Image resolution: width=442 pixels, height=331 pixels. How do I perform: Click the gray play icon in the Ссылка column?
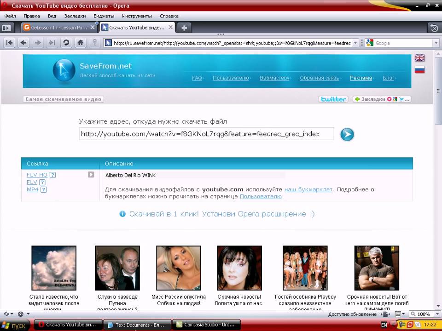click(x=91, y=175)
